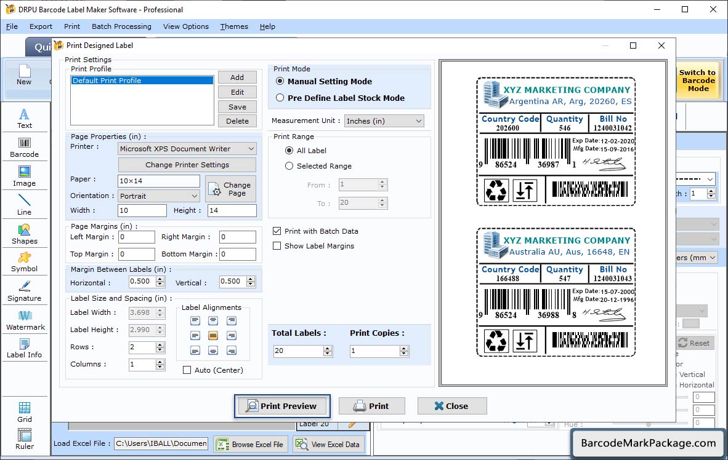Click the page Width input field
Viewport: 728px width, 460px height.
click(x=142, y=210)
